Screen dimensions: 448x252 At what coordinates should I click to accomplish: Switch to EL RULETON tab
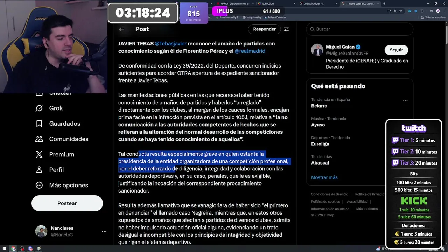click(x=276, y=3)
